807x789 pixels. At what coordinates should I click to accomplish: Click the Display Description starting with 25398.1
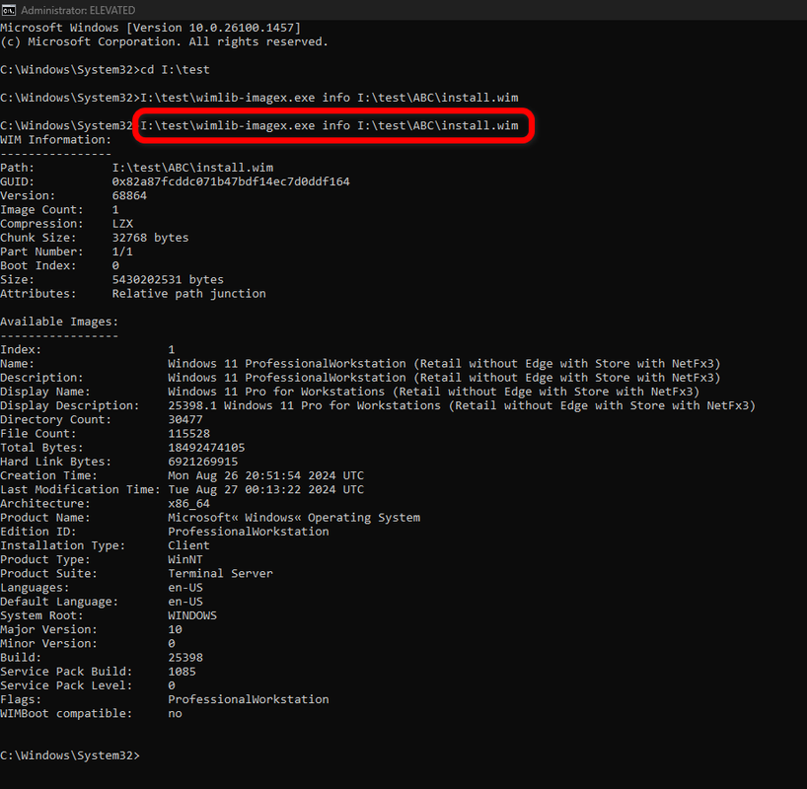[462, 405]
